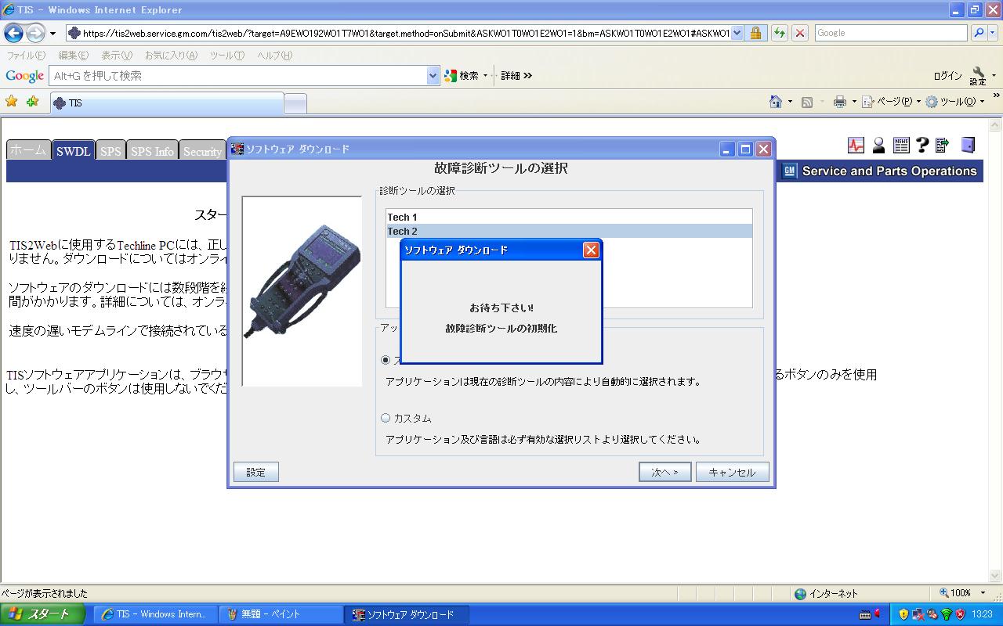Open the ツール(O) command bar menu

pyautogui.click(x=954, y=102)
